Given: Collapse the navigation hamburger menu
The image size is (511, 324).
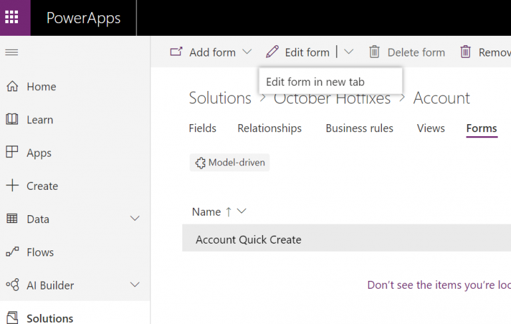Looking at the screenshot, I should click(x=12, y=52).
